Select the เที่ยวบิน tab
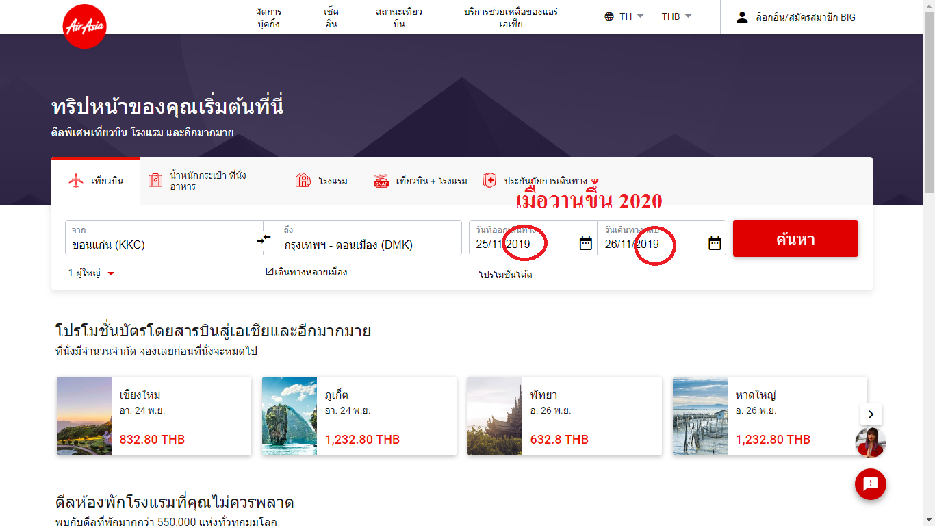This screenshot has height=526, width=935. coord(96,181)
